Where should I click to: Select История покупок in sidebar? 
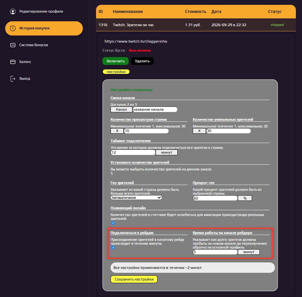[x=44, y=28]
